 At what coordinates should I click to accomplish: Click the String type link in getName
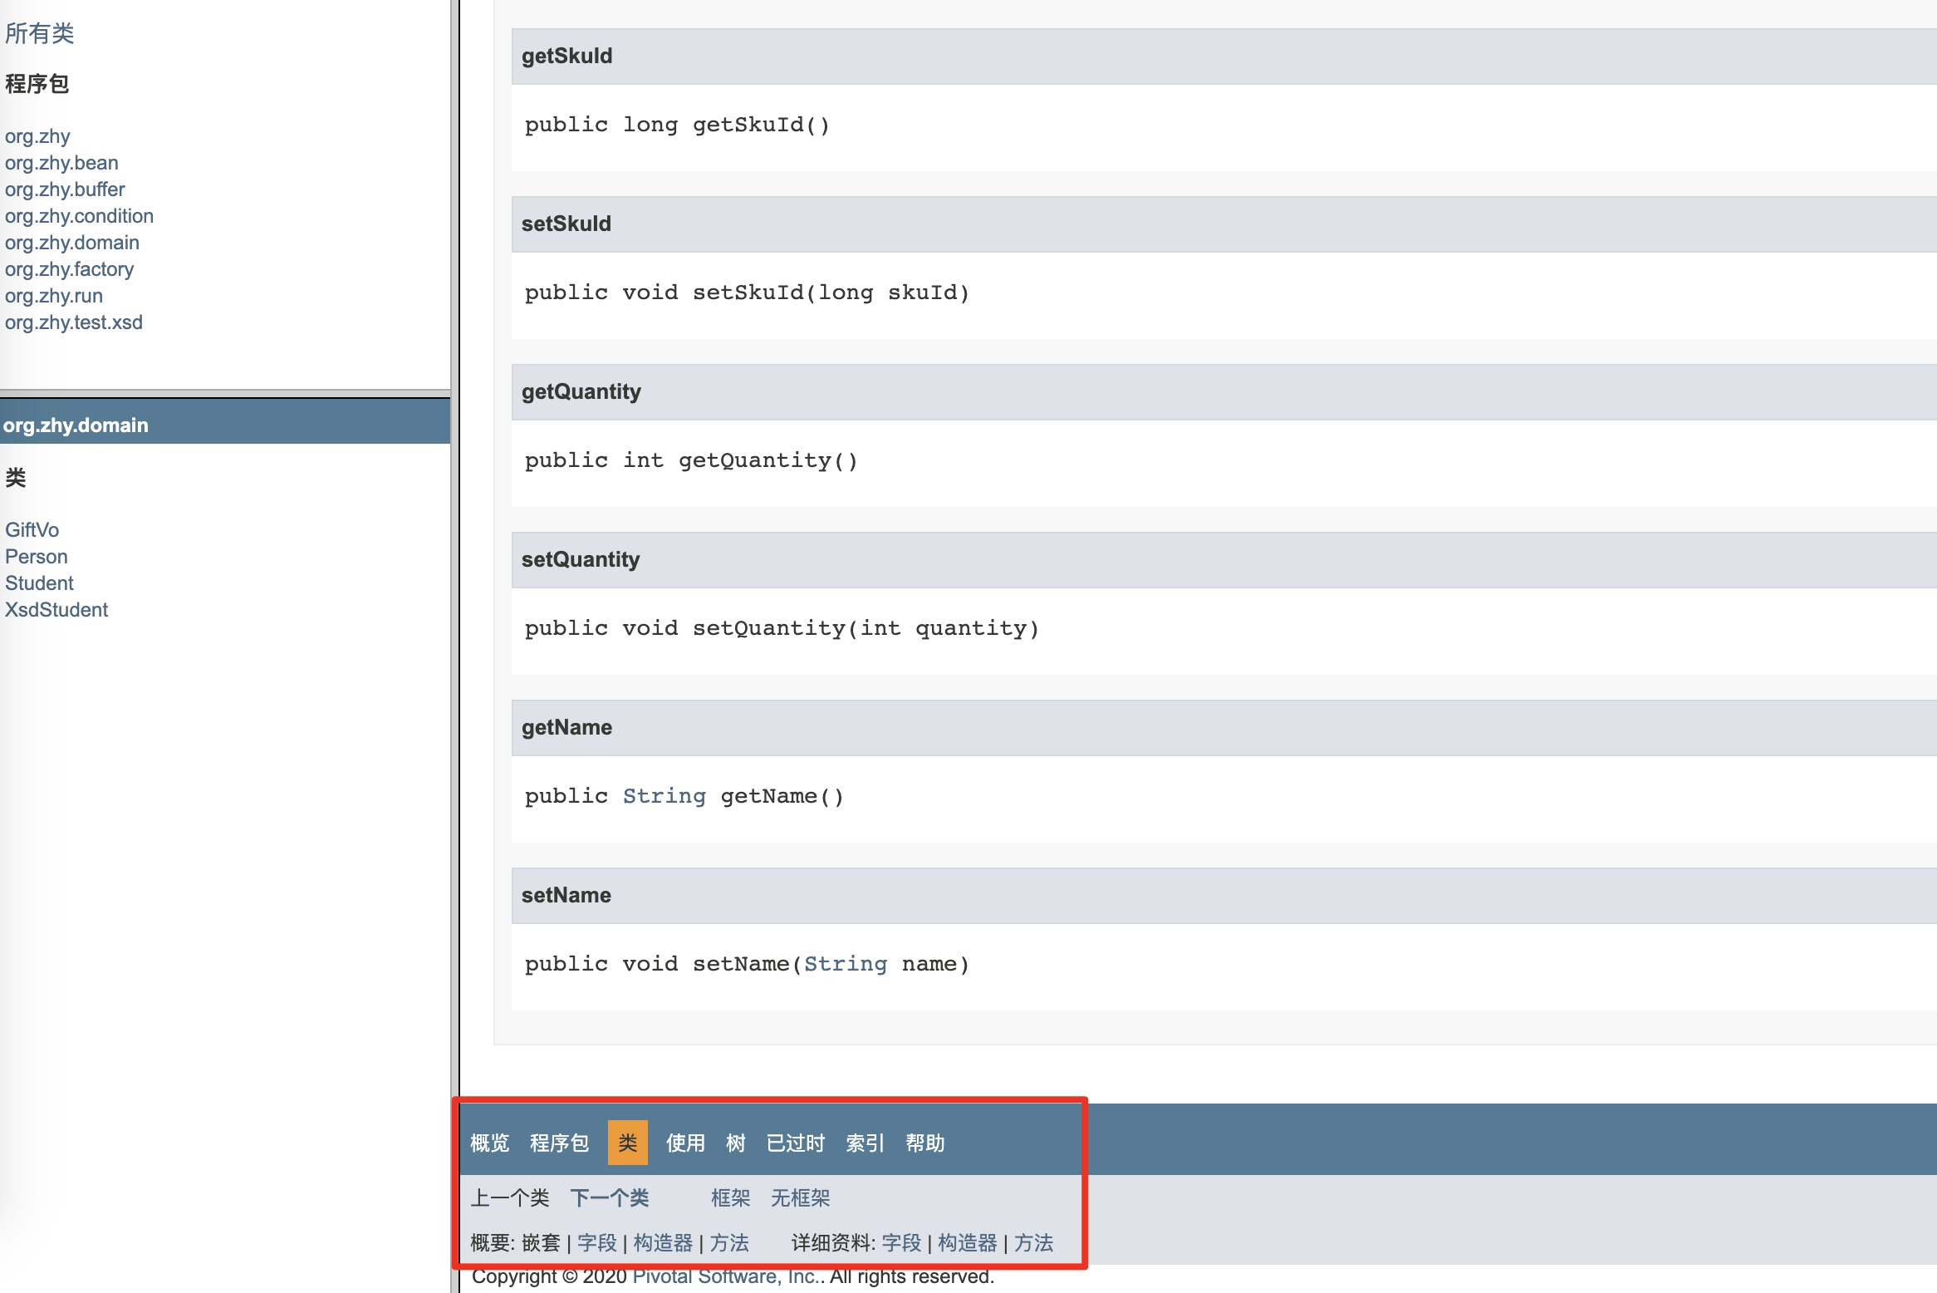pyautogui.click(x=664, y=795)
